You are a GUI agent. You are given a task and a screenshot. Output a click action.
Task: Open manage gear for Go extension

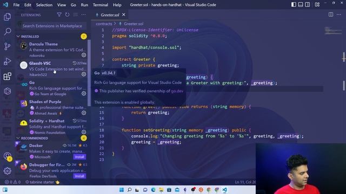84,93
